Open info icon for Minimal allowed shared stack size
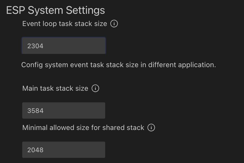This screenshot has height=163, width=244. tap(151, 128)
